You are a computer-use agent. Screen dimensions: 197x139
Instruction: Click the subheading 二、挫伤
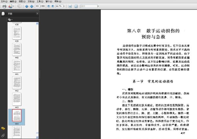click(127, 101)
